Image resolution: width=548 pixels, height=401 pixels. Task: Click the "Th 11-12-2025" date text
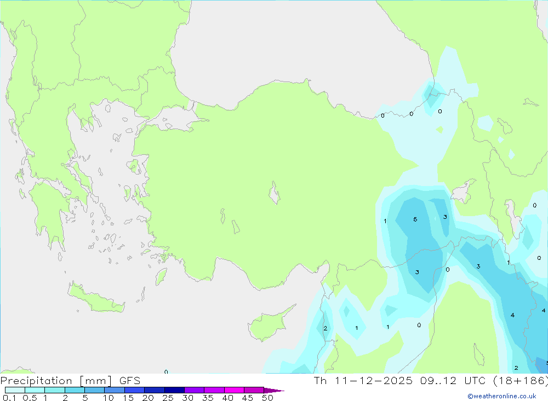[363, 380]
